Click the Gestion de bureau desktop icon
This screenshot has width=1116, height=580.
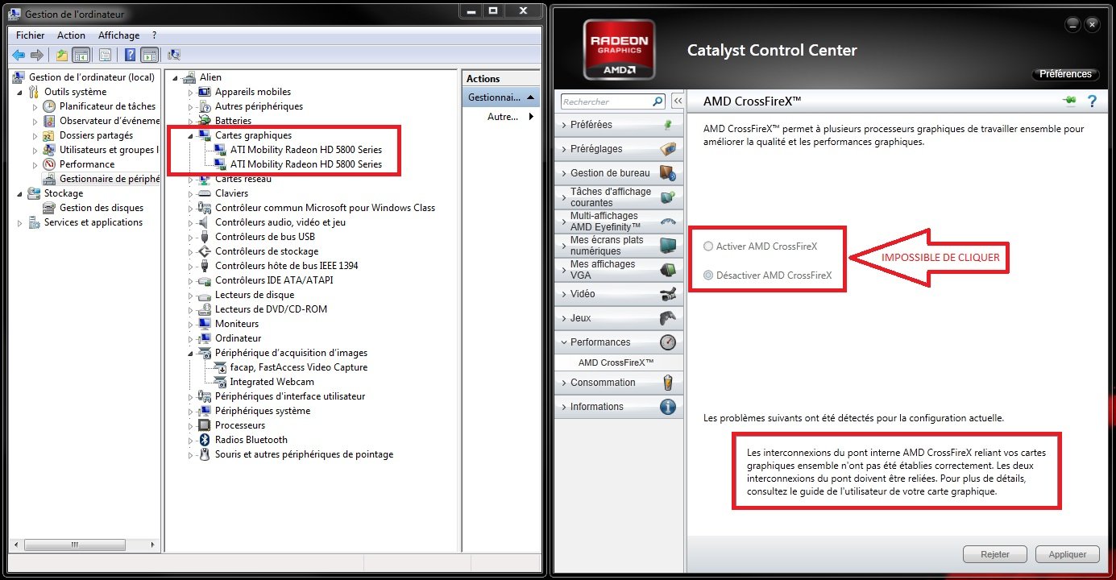pyautogui.click(x=667, y=173)
